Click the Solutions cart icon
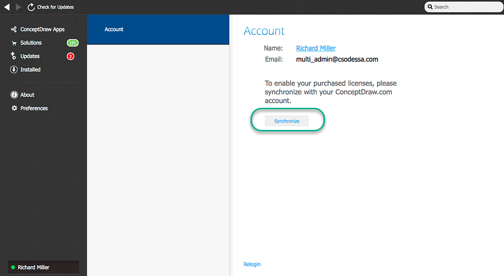The image size is (504, 276). (x=14, y=43)
